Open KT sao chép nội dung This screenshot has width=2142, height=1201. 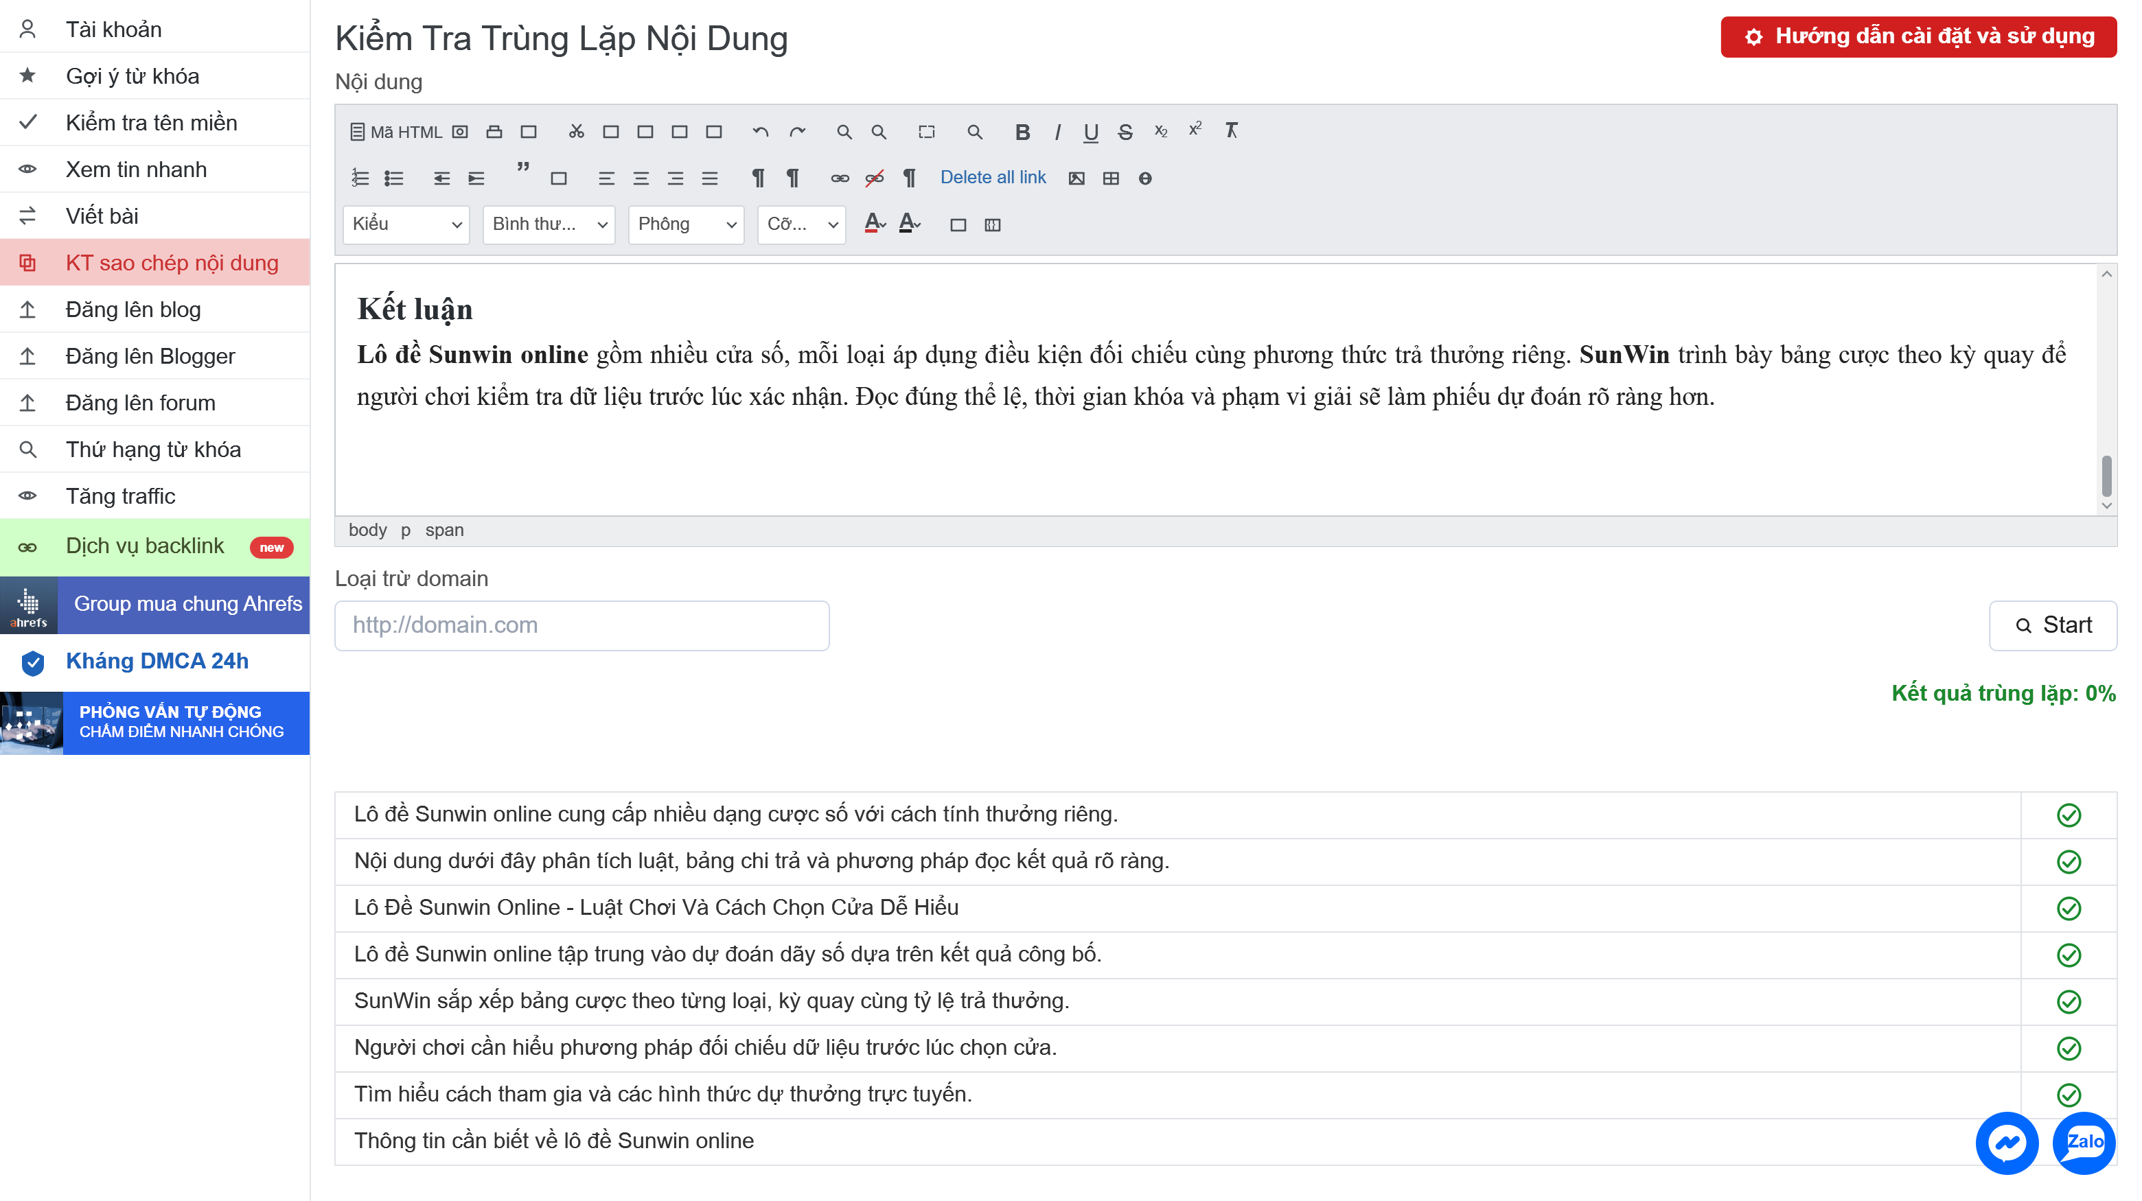pyautogui.click(x=154, y=263)
